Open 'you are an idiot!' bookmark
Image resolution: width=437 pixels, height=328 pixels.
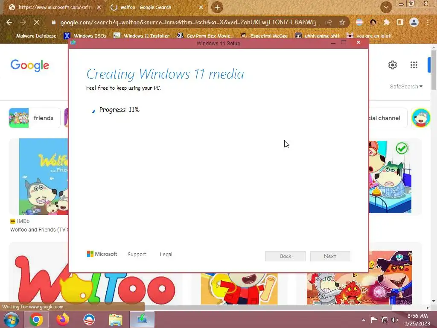coord(369,36)
